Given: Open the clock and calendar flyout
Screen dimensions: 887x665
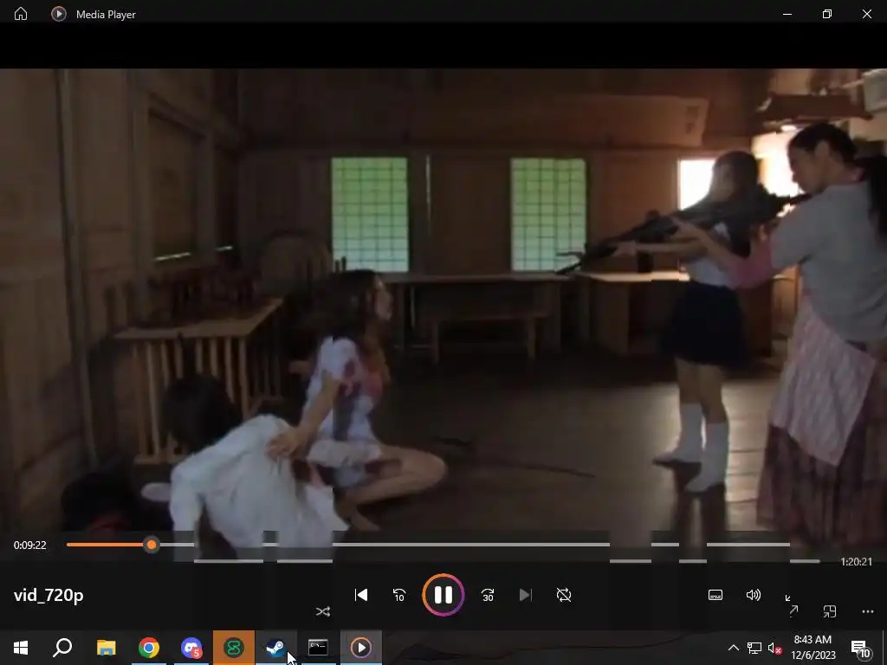Looking at the screenshot, I should (813, 648).
